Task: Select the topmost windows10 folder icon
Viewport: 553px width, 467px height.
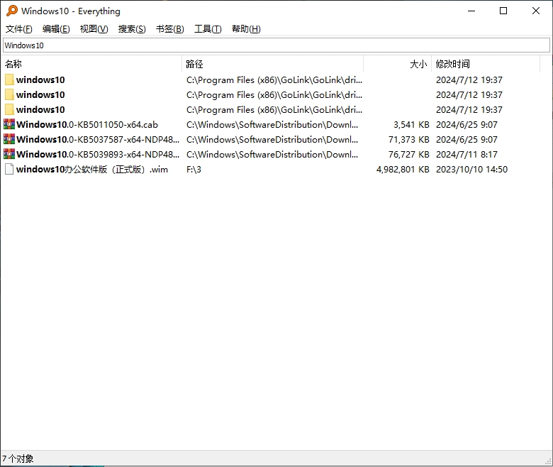Action: pos(9,80)
